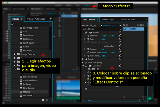Toggle the Uniform Scale checkbox
This screenshot has width=160, height=107.
pyautogui.click(x=102, y=46)
